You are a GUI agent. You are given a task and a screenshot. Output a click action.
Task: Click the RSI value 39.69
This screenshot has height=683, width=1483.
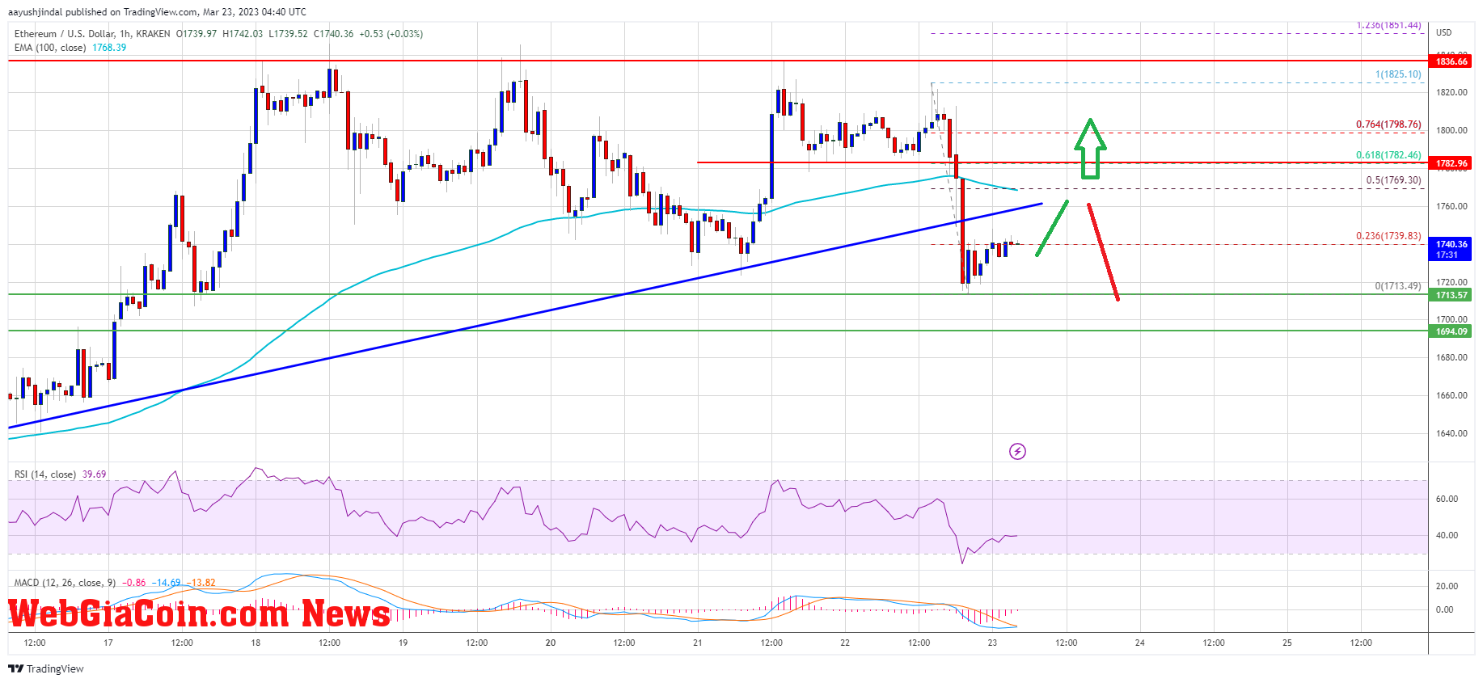tap(94, 474)
